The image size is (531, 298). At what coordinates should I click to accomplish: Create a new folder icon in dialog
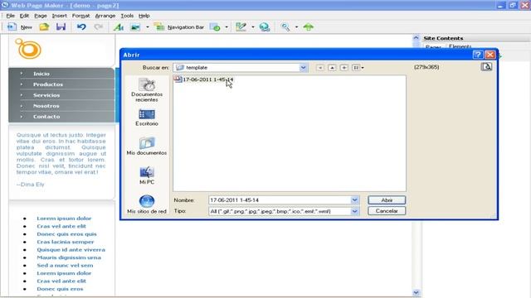(x=344, y=68)
